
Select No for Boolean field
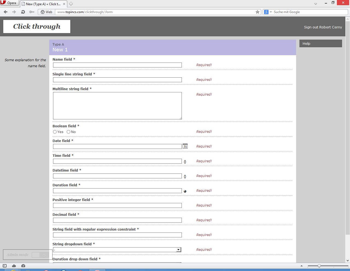[x=68, y=132]
